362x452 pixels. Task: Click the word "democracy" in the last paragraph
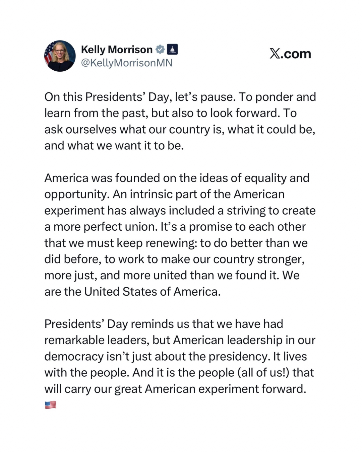(74, 357)
